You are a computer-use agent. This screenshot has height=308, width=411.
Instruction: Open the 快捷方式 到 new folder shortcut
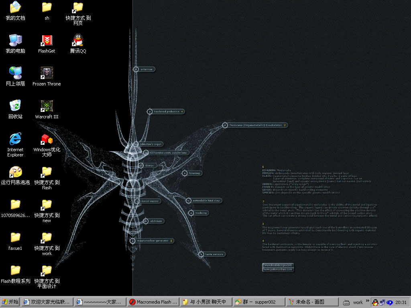[47, 211]
